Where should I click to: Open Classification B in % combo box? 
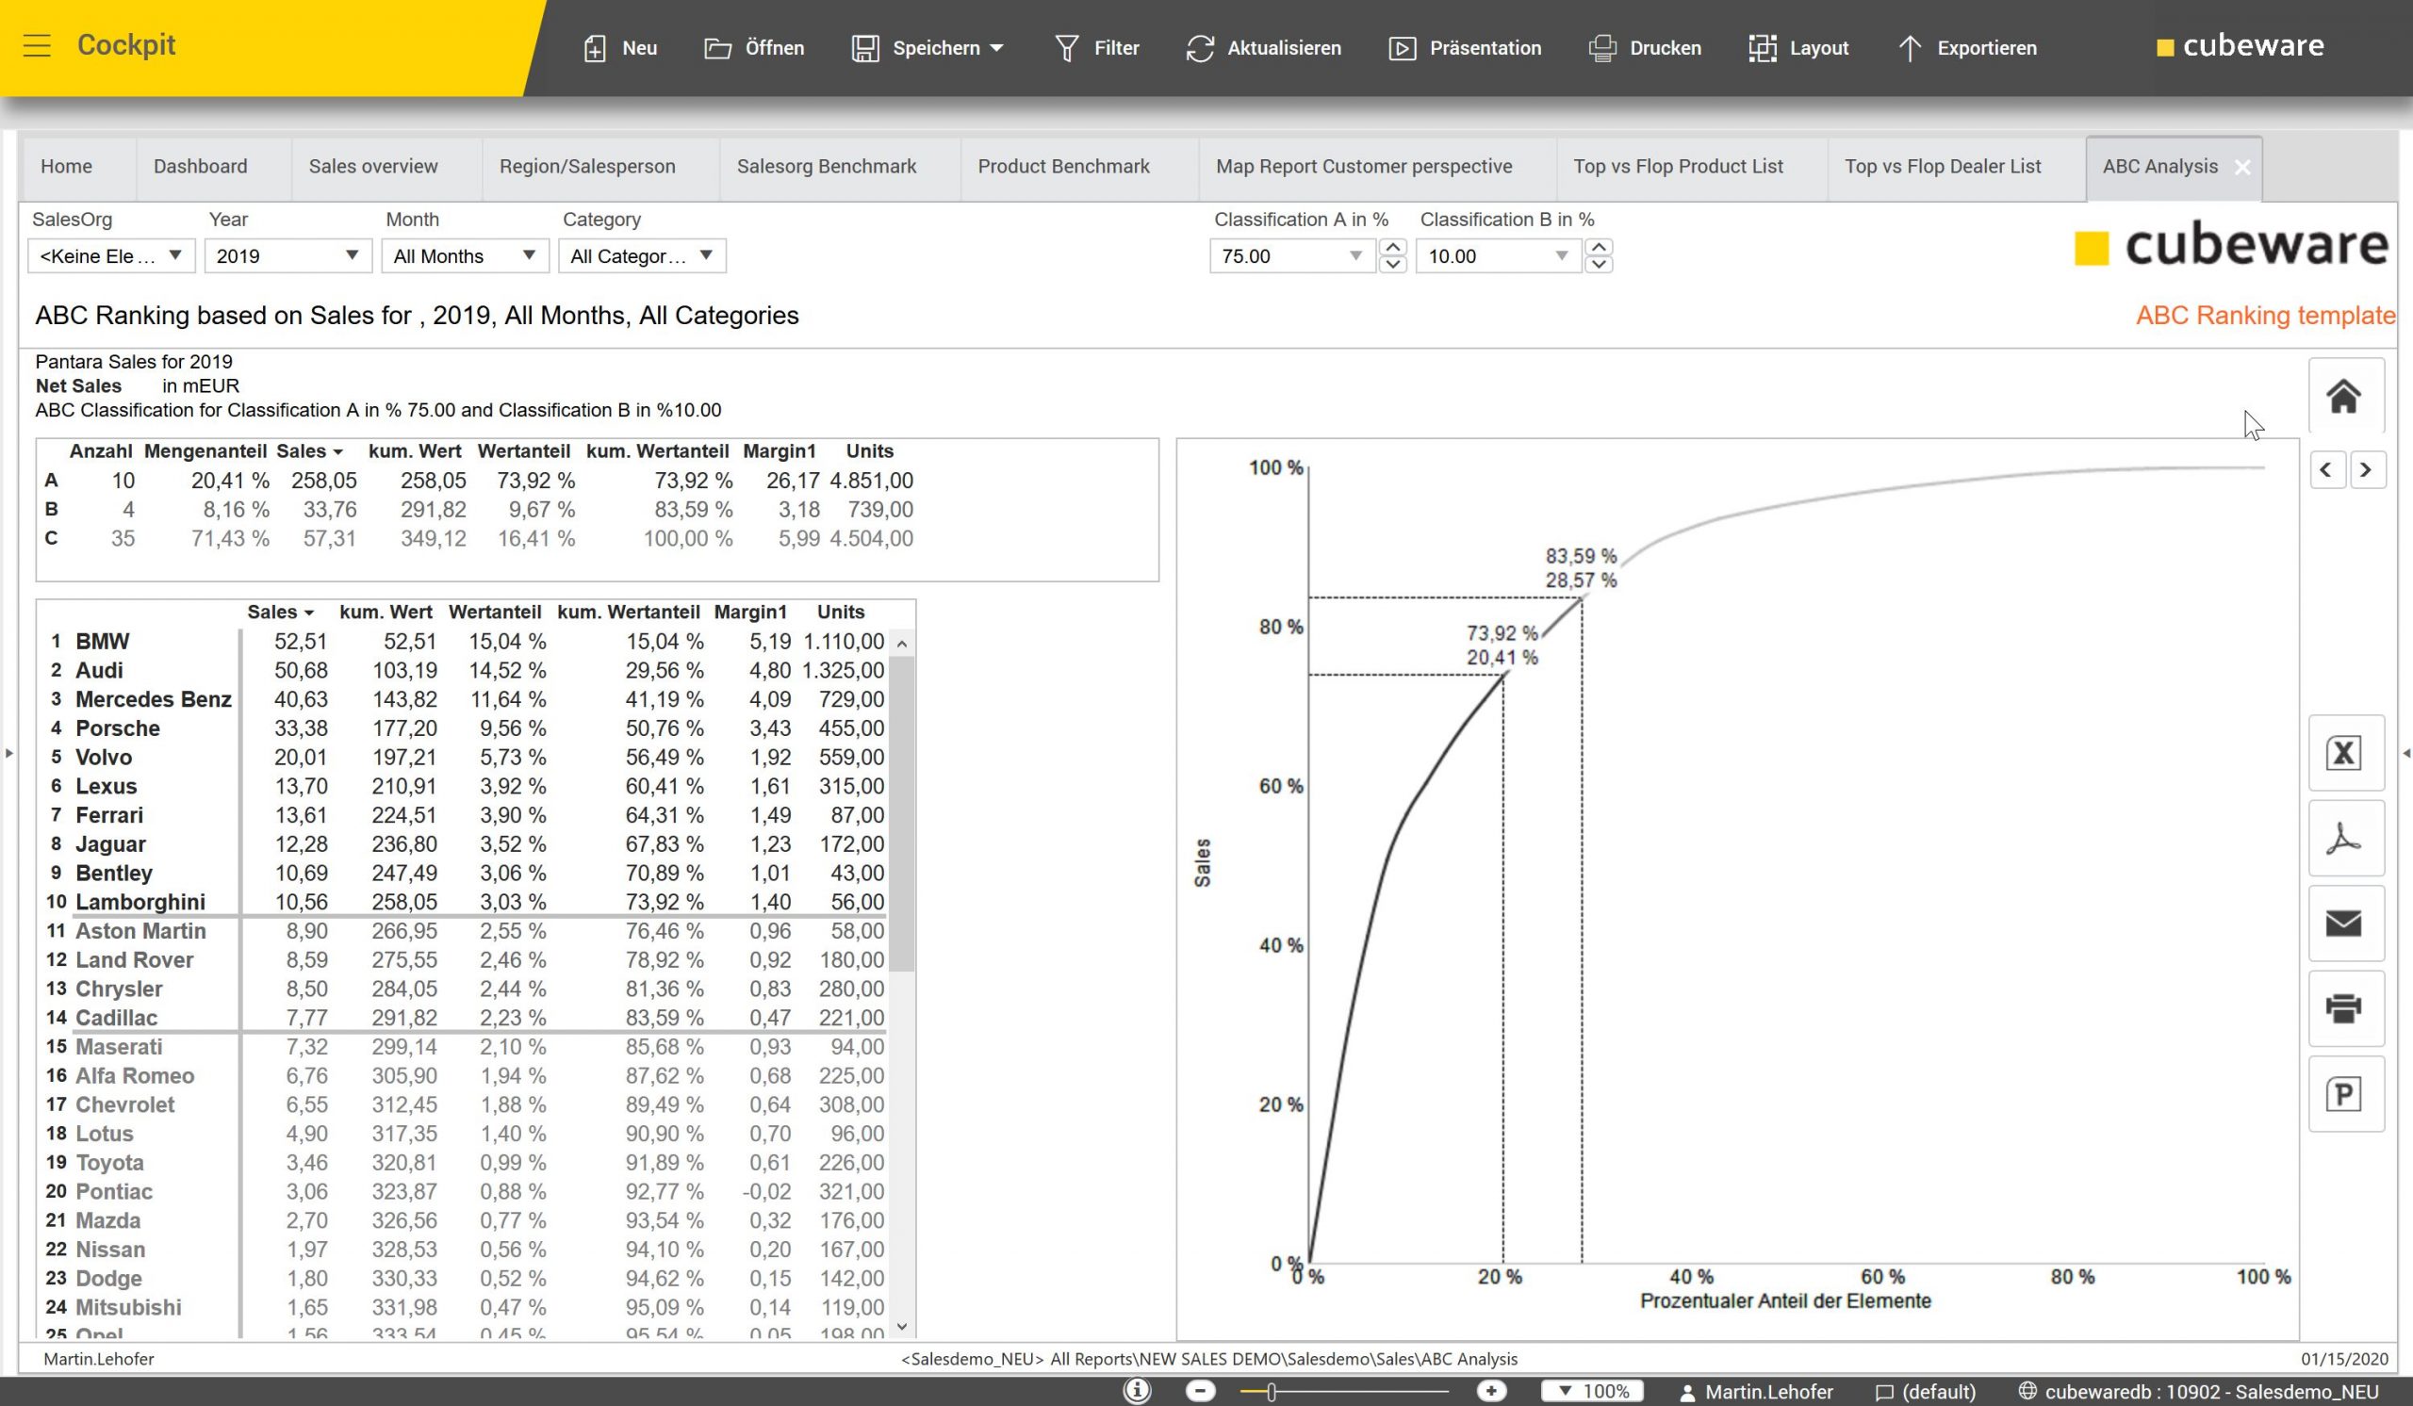[x=1499, y=255]
